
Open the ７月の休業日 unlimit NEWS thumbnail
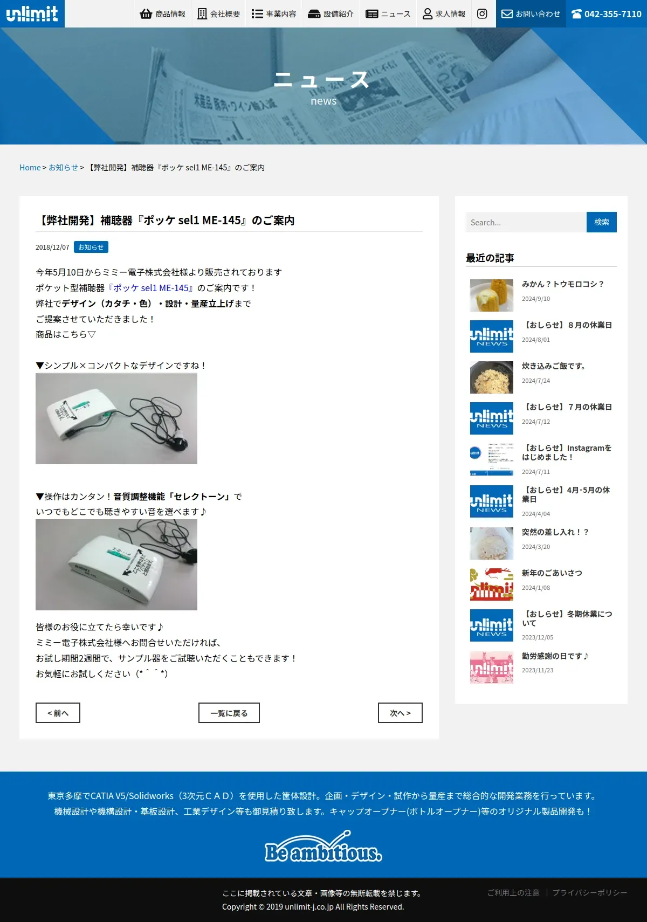click(x=492, y=418)
